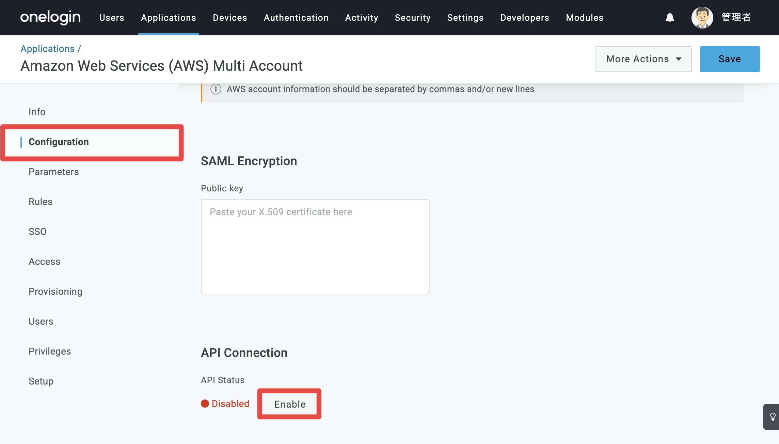Select the Privileges sidebar item
The width and height of the screenshot is (779, 444).
click(x=50, y=351)
